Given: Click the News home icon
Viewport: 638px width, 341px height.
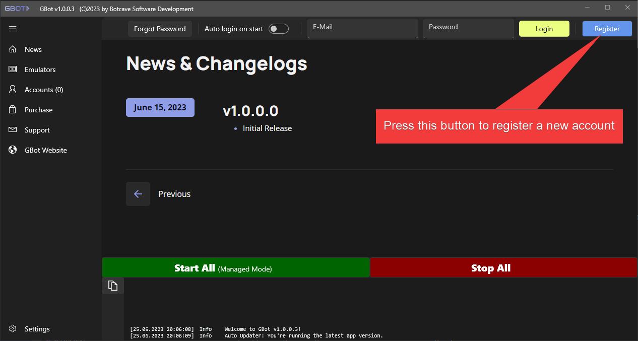Looking at the screenshot, I should coord(13,49).
